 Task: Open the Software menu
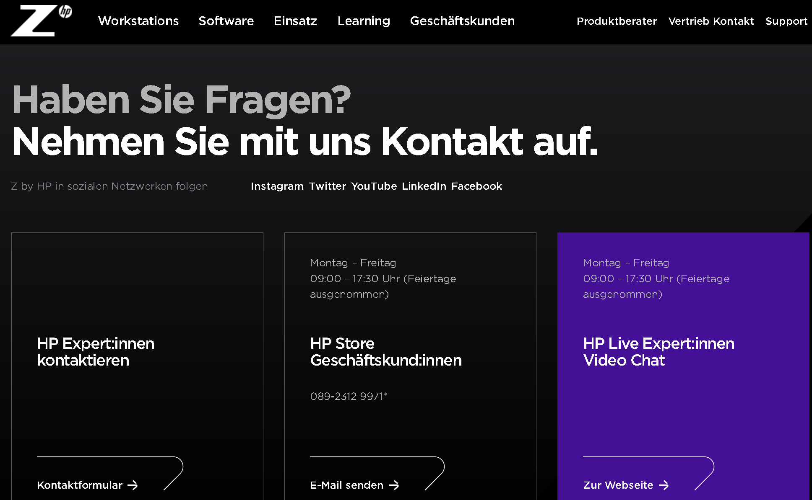226,21
